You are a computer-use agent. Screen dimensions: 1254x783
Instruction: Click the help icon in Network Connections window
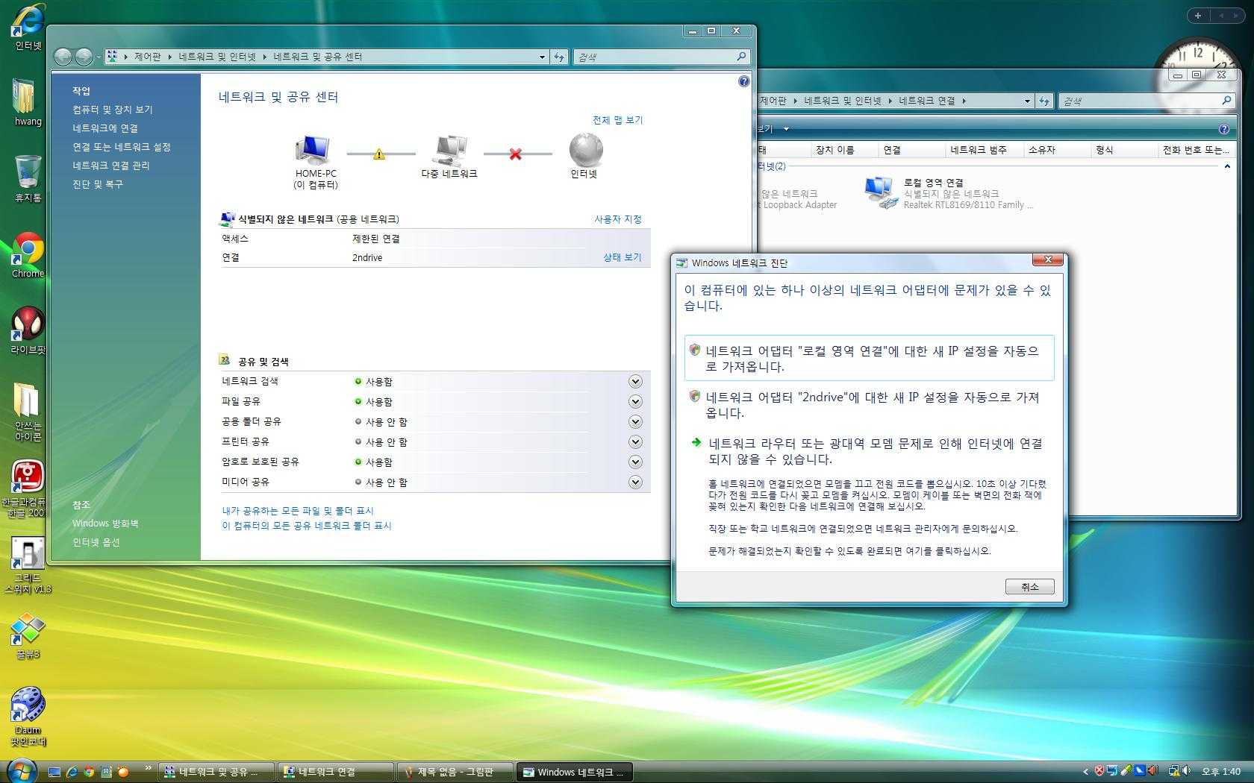tap(1223, 129)
